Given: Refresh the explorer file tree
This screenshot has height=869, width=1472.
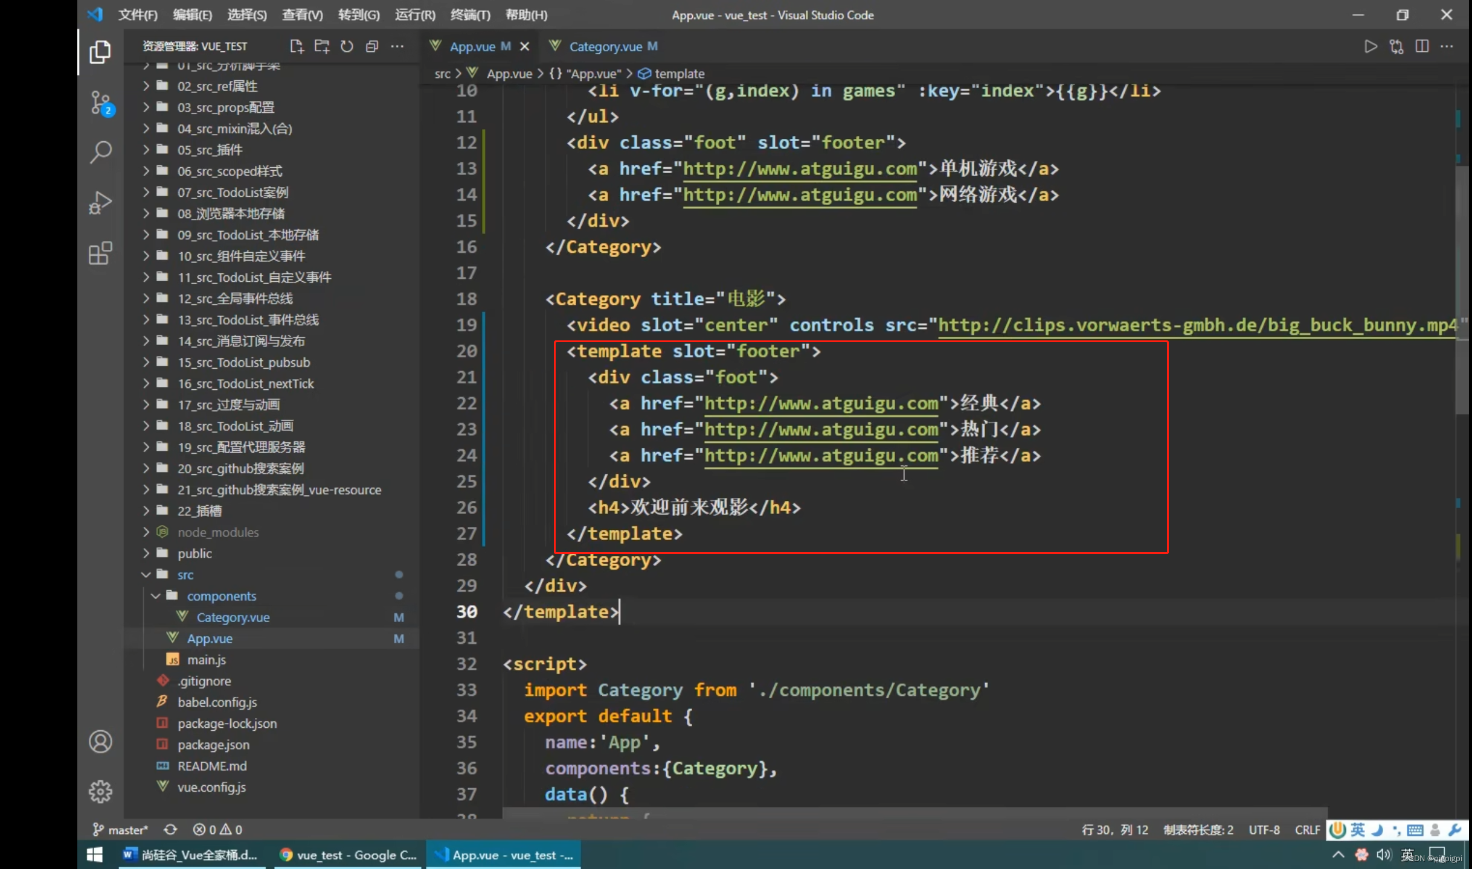Looking at the screenshot, I should click(x=347, y=46).
